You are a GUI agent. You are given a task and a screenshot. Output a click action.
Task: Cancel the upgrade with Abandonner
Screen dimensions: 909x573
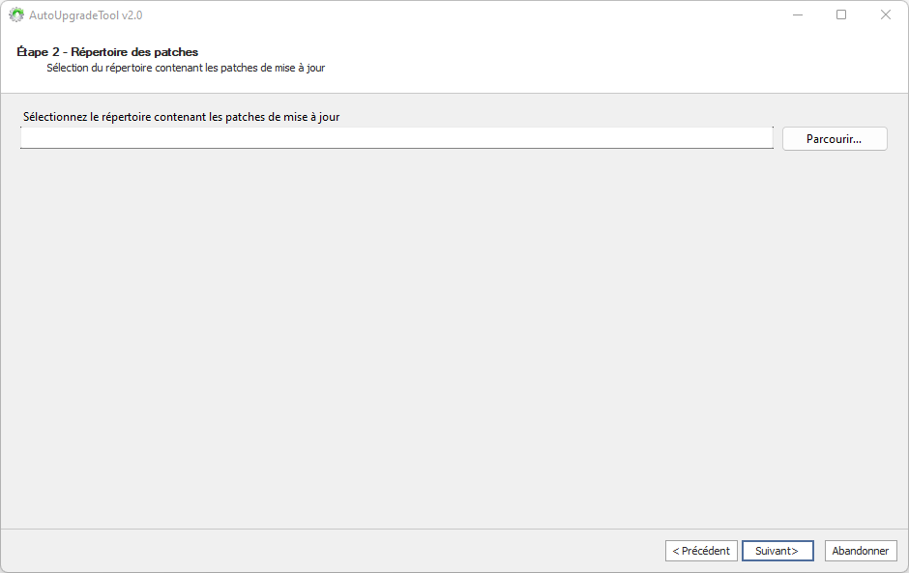coord(860,551)
